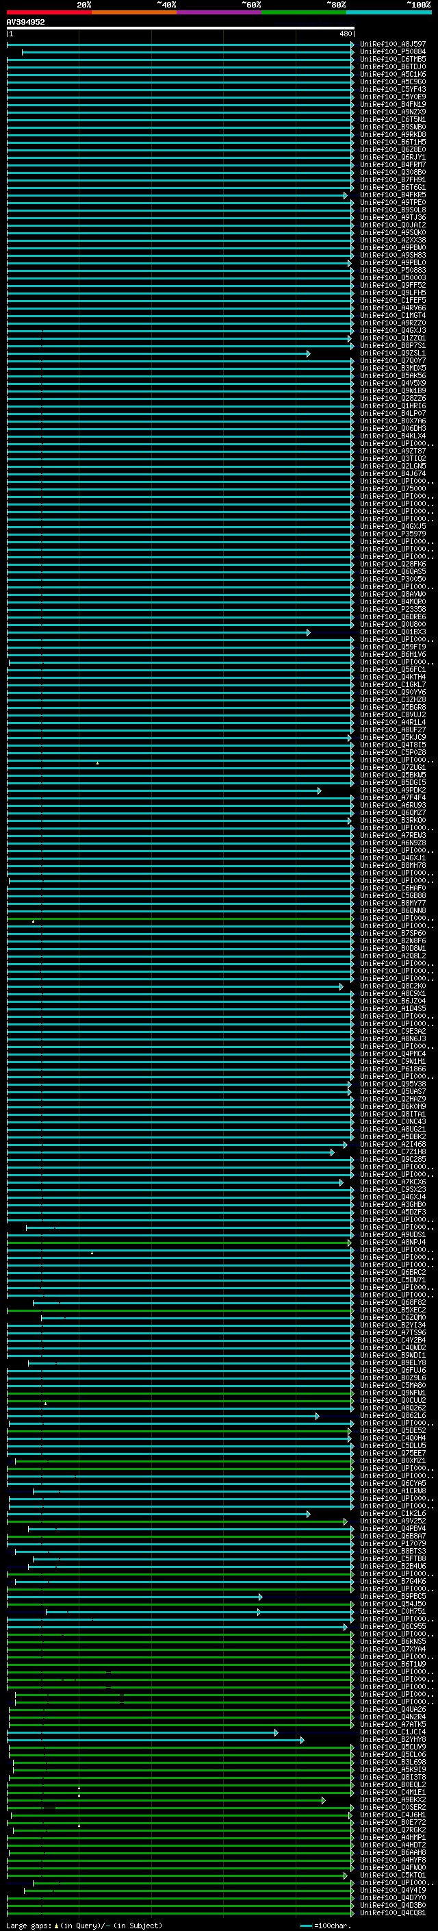Open hit UniRef100_Q6Z8E0
This screenshot has width=438, height=1931.
pos(393,150)
